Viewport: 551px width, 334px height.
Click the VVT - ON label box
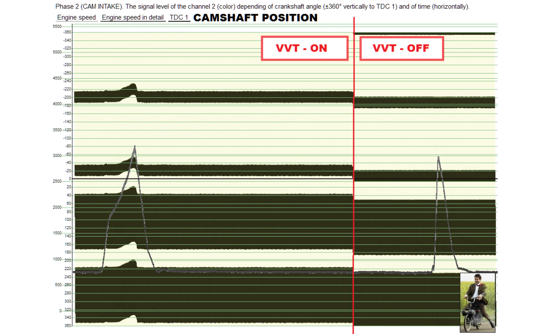click(x=305, y=48)
